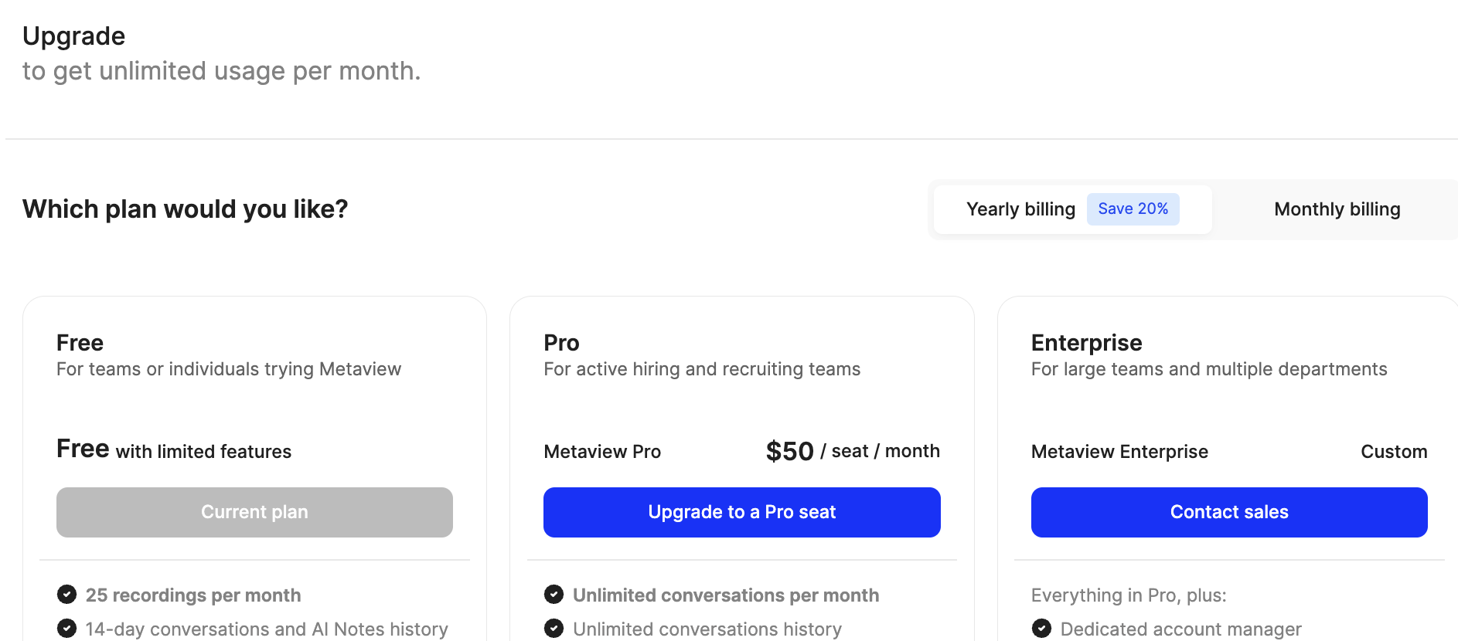
Task: Click the 'Which plan would you like?' heading
Action: point(185,209)
